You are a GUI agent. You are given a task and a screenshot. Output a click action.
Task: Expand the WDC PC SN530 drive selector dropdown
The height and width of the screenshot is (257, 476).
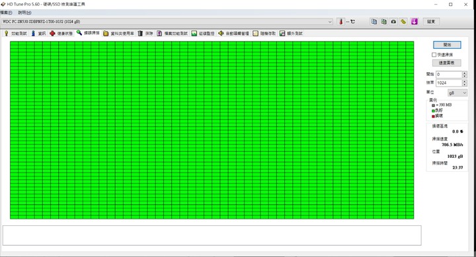(330, 22)
